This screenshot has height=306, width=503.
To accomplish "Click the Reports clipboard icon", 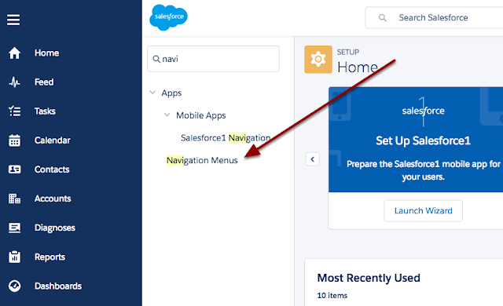I will pyautogui.click(x=14, y=257).
